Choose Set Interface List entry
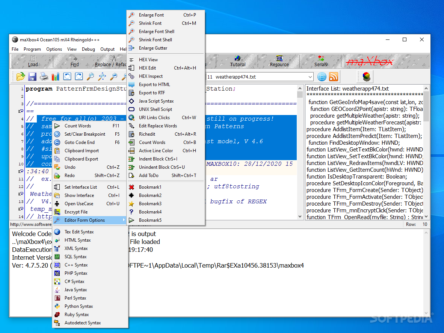The width and height of the screenshot is (444, 333). (x=89, y=187)
